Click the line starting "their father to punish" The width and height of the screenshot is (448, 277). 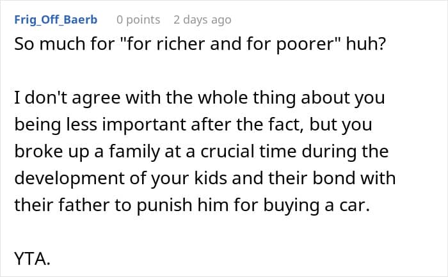coord(192,205)
